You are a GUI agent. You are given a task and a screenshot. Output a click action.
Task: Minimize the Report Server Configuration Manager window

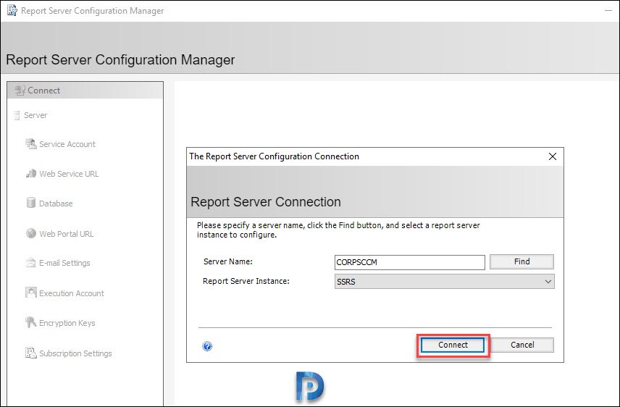pos(608,11)
